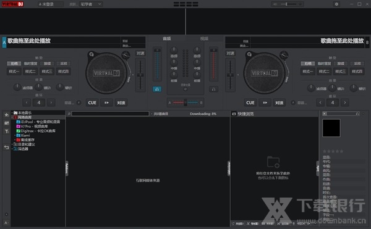Viewport: 371px width, 229px height.
Task: Click the VirtualDJ logo at top left
Action: pyautogui.click(x=13, y=4)
